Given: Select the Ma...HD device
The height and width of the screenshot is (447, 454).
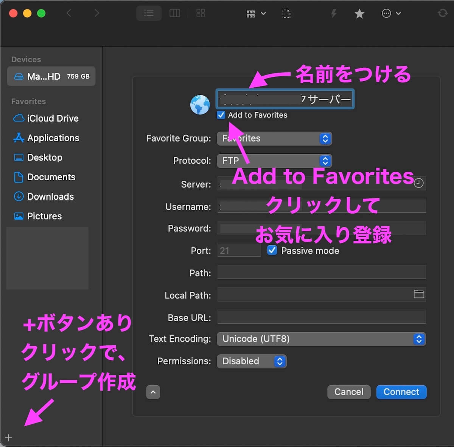Looking at the screenshot, I should pyautogui.click(x=51, y=76).
